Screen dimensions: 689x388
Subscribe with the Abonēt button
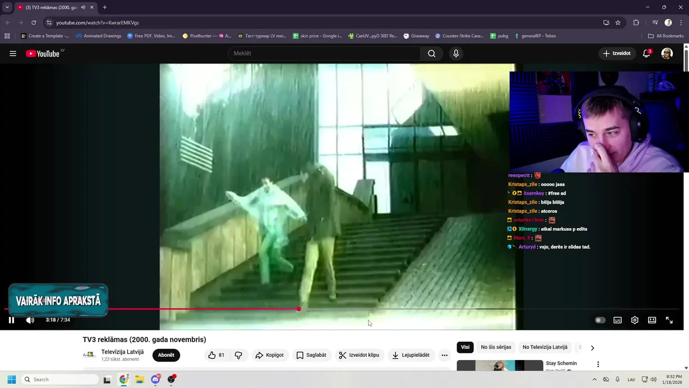pyautogui.click(x=166, y=355)
